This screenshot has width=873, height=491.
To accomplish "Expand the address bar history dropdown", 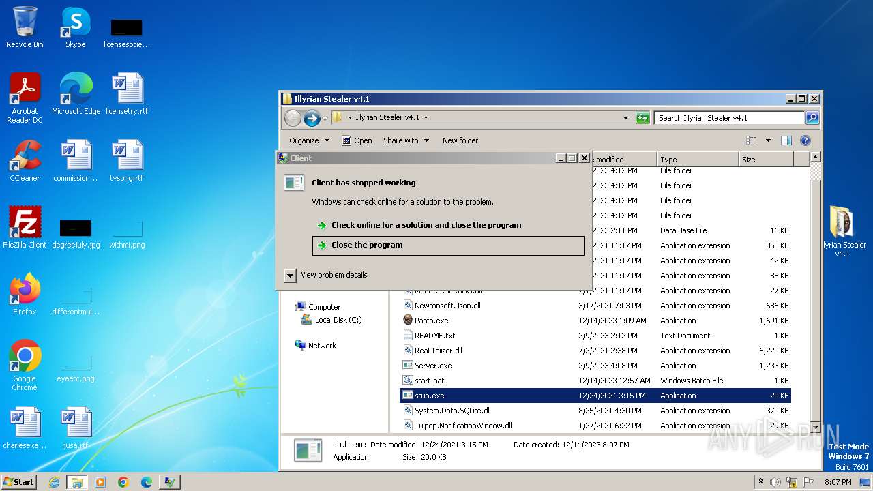I will pyautogui.click(x=625, y=118).
